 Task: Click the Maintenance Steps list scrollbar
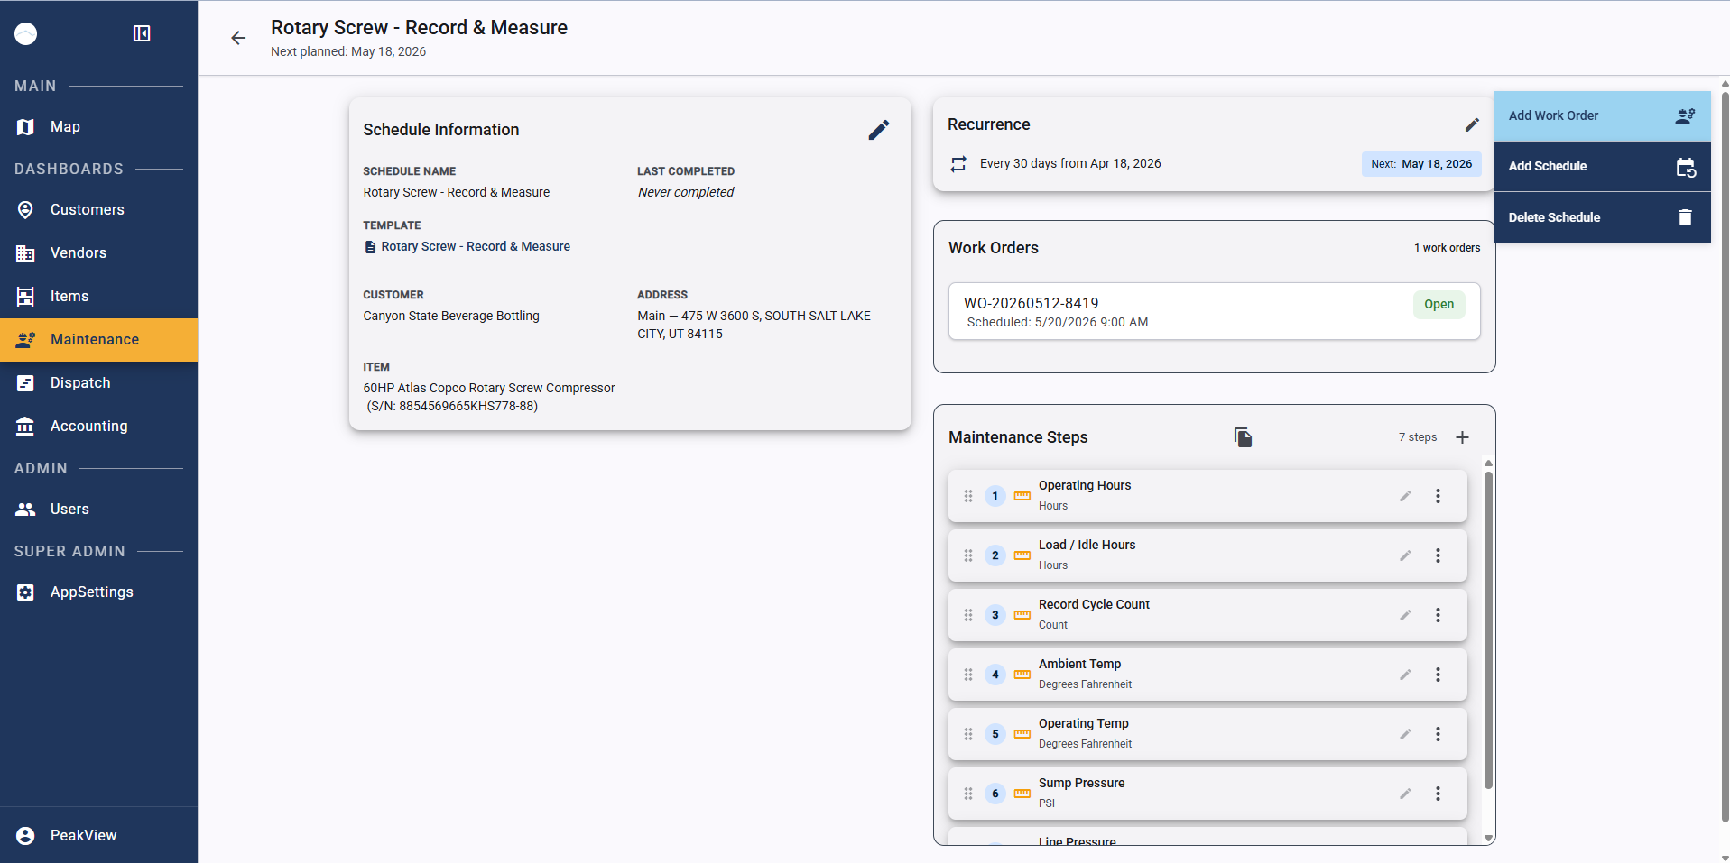(1488, 629)
